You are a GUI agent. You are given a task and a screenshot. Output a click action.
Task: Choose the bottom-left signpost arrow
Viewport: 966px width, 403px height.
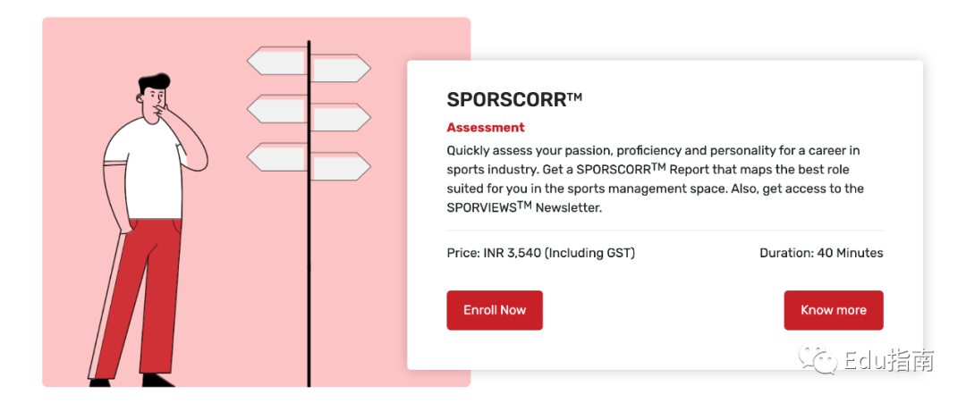tap(276, 157)
